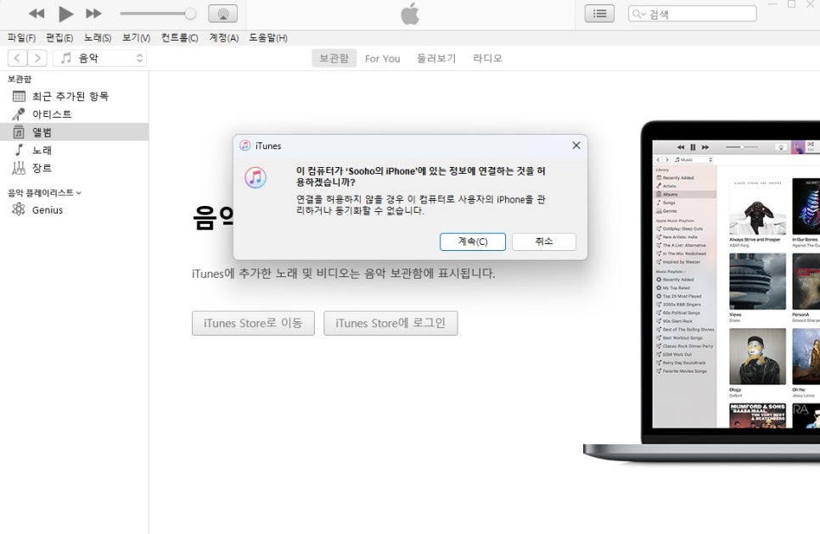This screenshot has width=820, height=534.
Task: Open the list view icon button
Action: click(x=599, y=14)
